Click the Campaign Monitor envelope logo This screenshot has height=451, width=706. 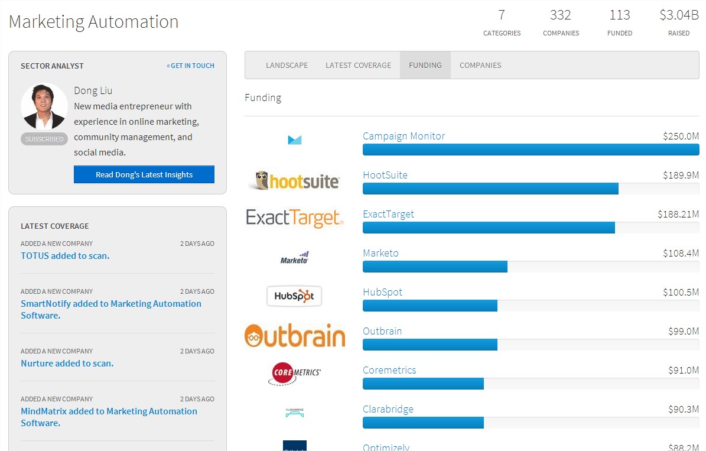tap(294, 140)
